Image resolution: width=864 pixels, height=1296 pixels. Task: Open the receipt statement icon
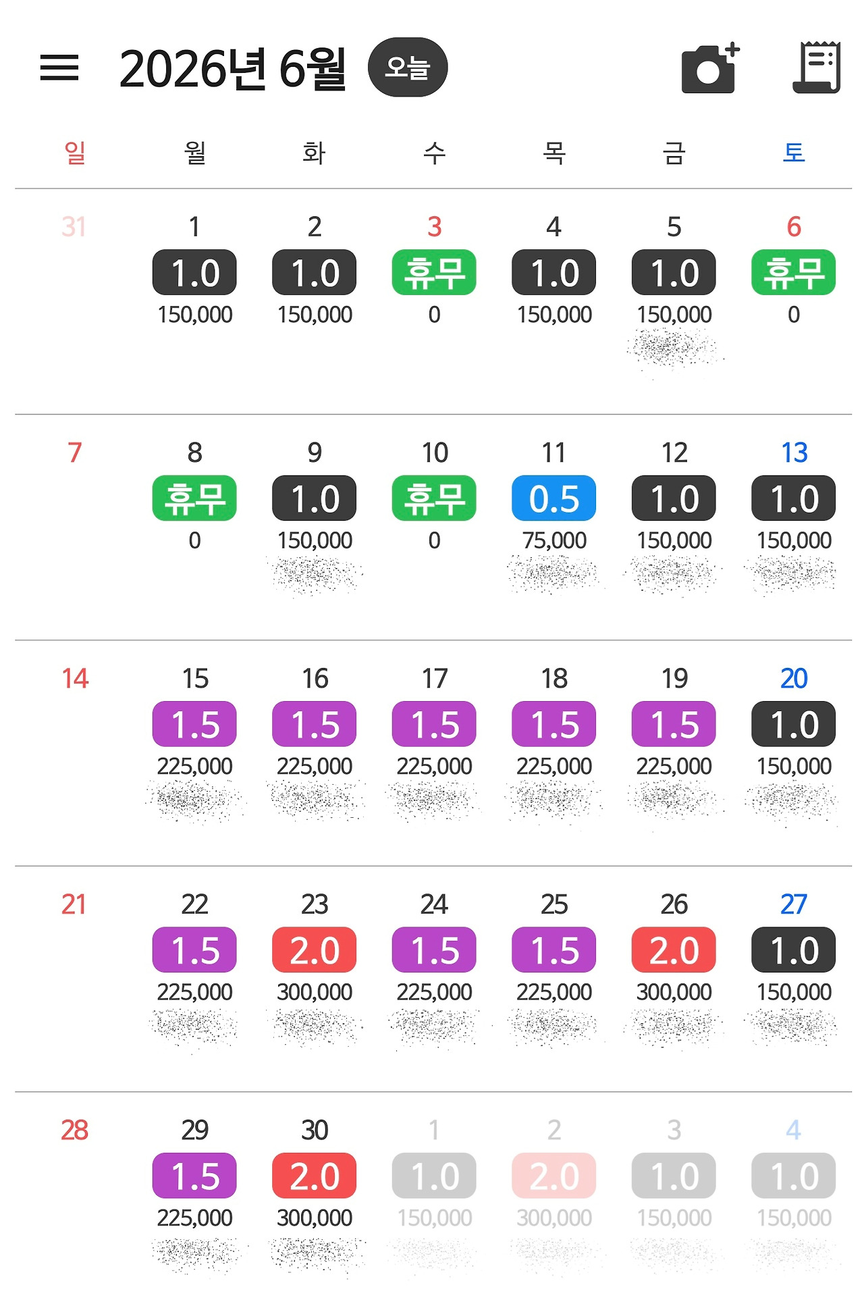click(817, 67)
